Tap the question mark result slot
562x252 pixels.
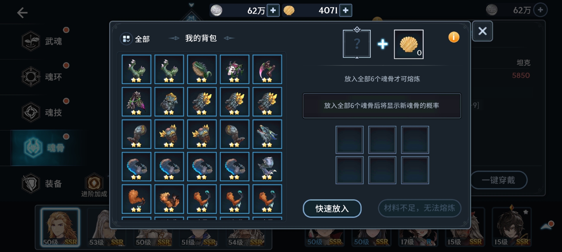357,44
